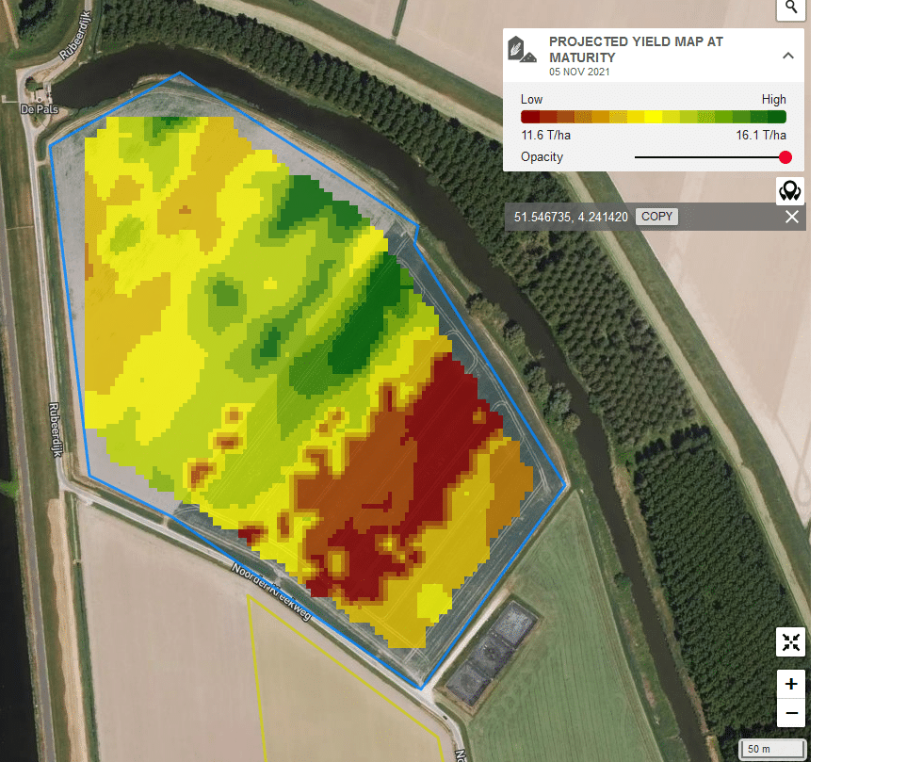Click the location pin marker icon
This screenshot has width=923, height=762.
[x=790, y=191]
